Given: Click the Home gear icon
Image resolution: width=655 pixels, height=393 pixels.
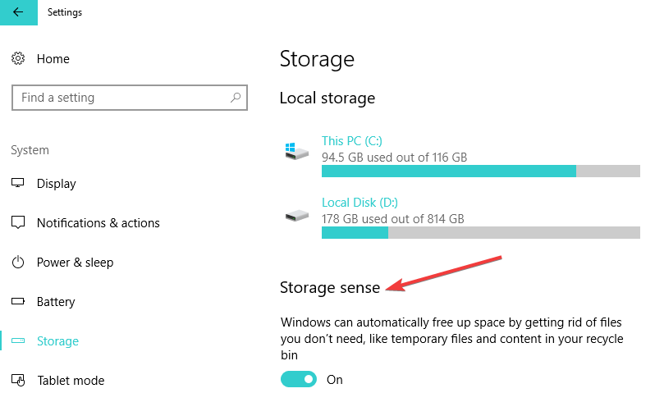Looking at the screenshot, I should 18,58.
